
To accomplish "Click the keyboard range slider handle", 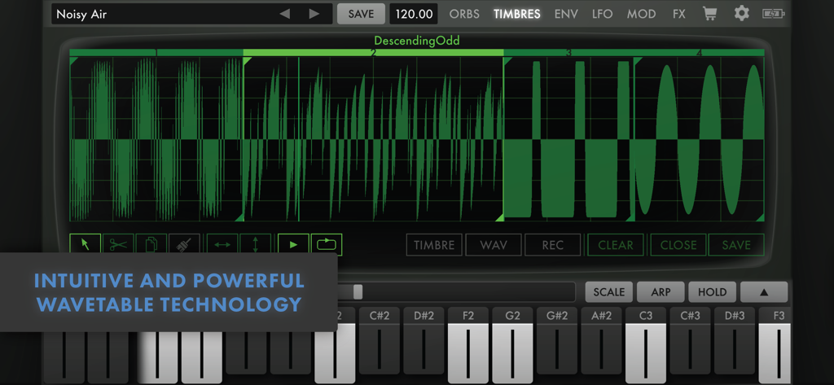I will click(x=358, y=291).
